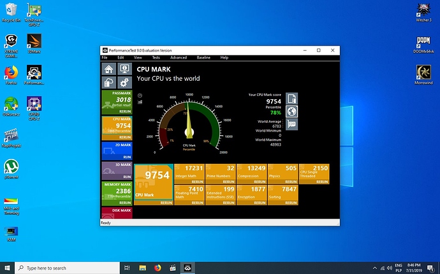Open TechPowerUp GPU-Z desktop shortcut
The height and width of the screenshot is (274, 440).
34,15
